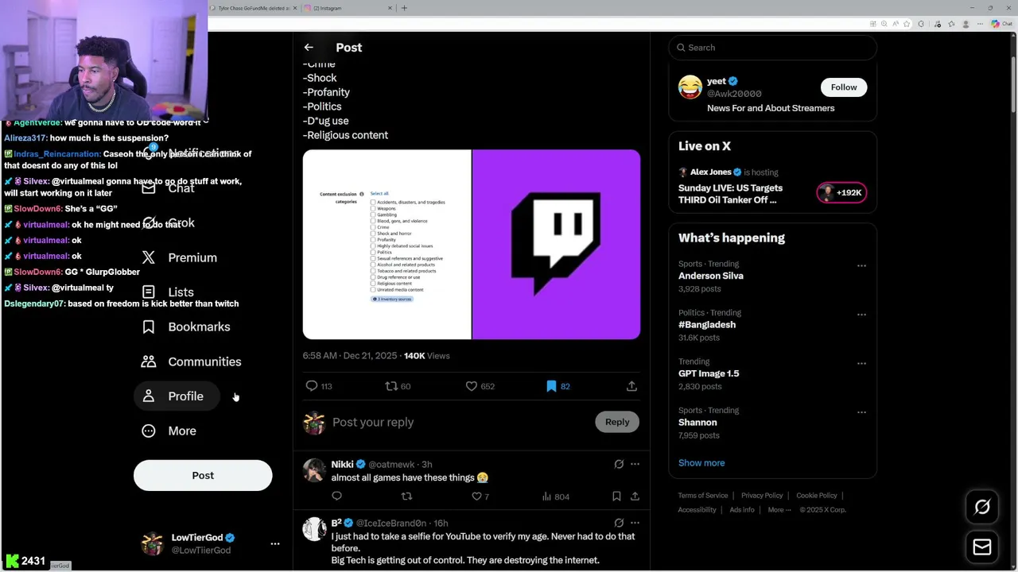Click the Profile person icon
The image size is (1018, 572).
pos(148,396)
